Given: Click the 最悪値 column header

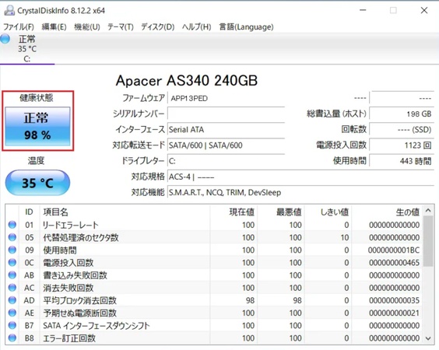Looking at the screenshot, I should pos(281,212).
